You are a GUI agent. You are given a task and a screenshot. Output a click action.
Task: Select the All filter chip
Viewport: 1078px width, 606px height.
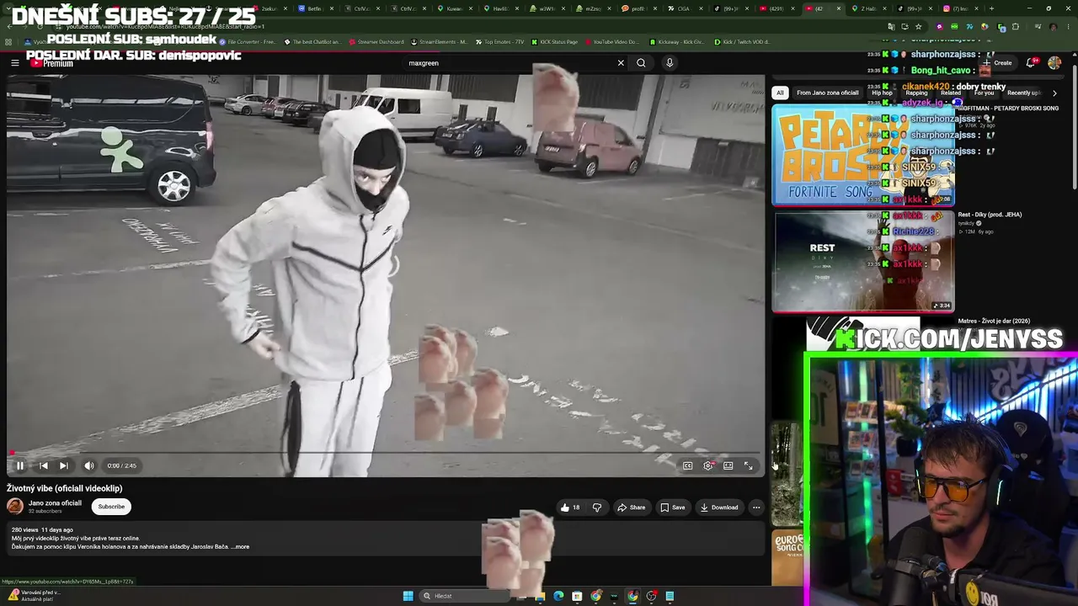point(780,93)
